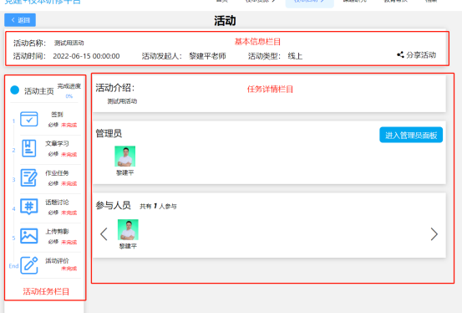This screenshot has width=462, height=313.
Task: Select the blue dot next to 活动主页
Action: tap(15, 90)
